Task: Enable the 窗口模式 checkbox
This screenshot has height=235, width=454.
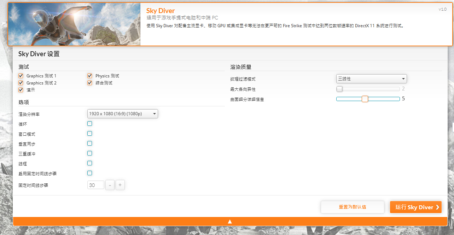Action: pyautogui.click(x=90, y=134)
